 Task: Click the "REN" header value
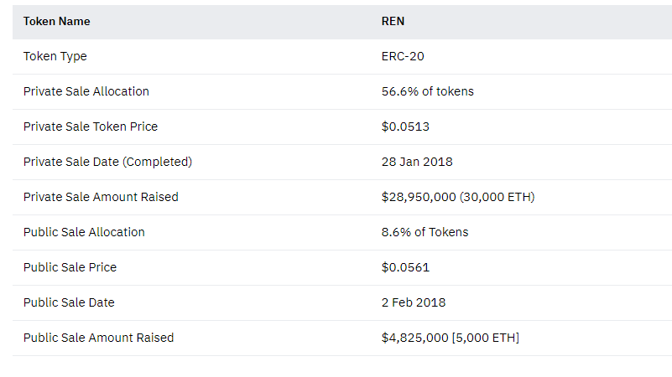393,22
